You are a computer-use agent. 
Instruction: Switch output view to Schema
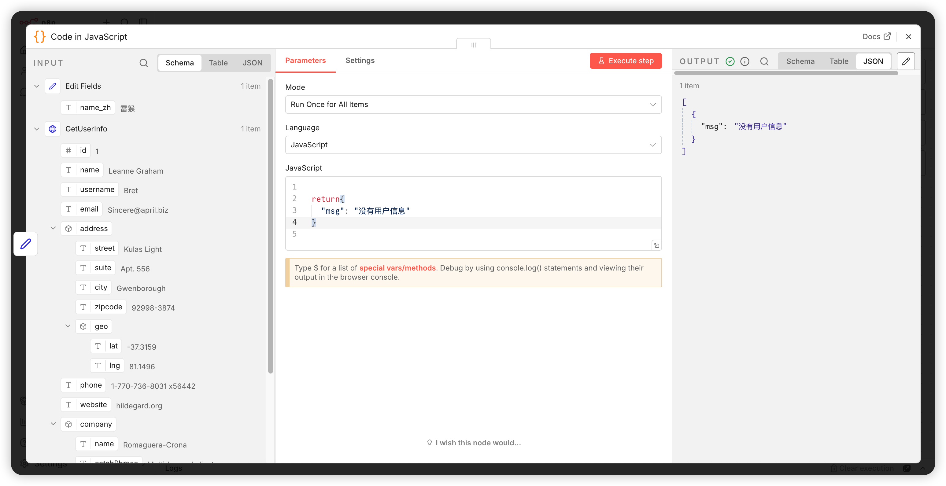pos(800,61)
